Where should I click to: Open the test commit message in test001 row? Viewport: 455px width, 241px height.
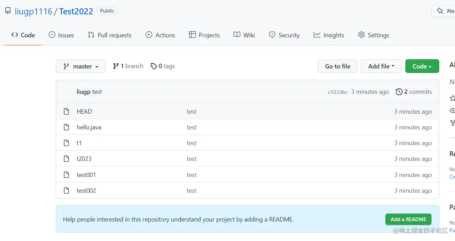point(192,175)
